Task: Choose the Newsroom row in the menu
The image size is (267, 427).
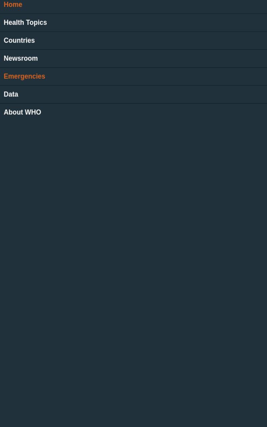Action: point(133,59)
